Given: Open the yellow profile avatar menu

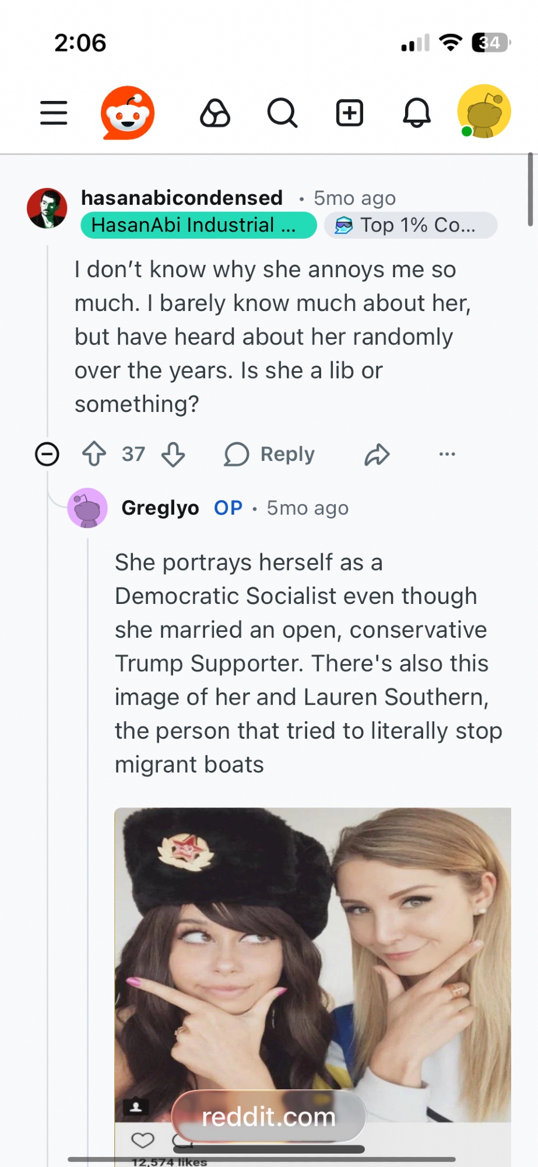Looking at the screenshot, I should (x=484, y=111).
